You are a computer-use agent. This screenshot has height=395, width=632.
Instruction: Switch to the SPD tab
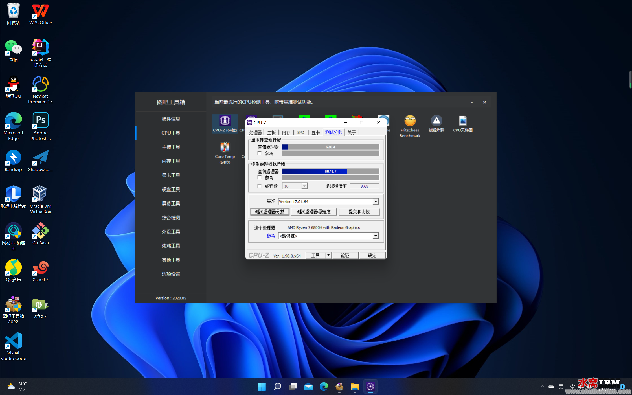[x=301, y=133]
